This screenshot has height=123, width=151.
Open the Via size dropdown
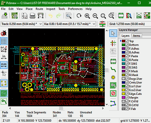coord(69,24)
